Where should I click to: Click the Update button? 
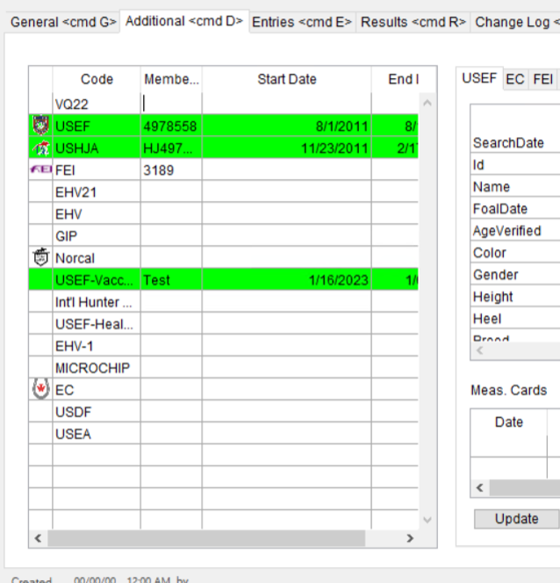coord(516,519)
